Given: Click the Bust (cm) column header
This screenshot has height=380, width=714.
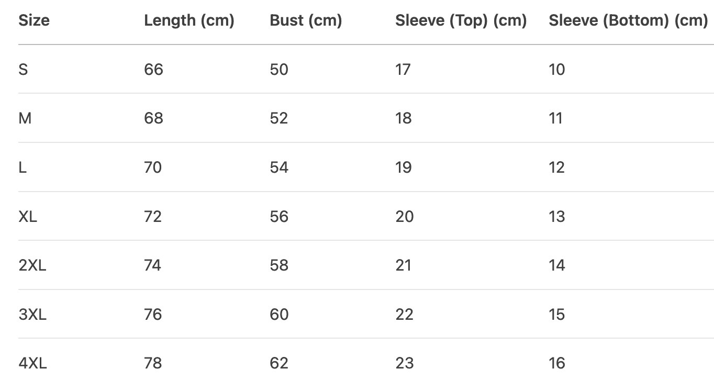Looking at the screenshot, I should 306,20.
